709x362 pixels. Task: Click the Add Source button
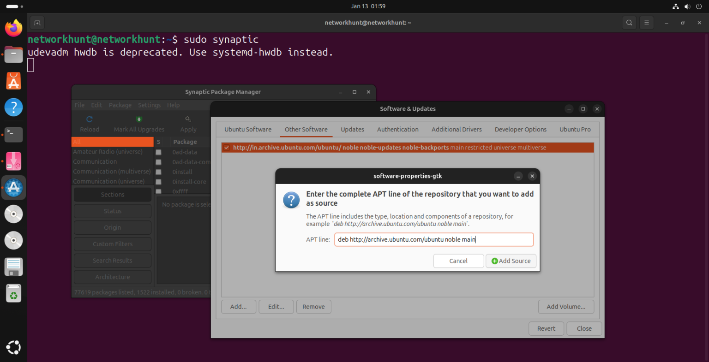(x=511, y=261)
